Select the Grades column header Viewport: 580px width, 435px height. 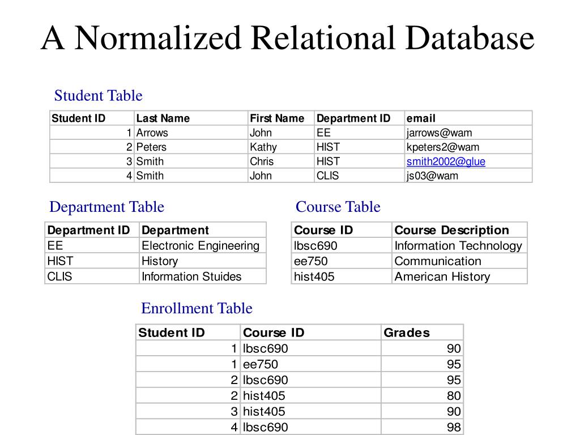422,332
